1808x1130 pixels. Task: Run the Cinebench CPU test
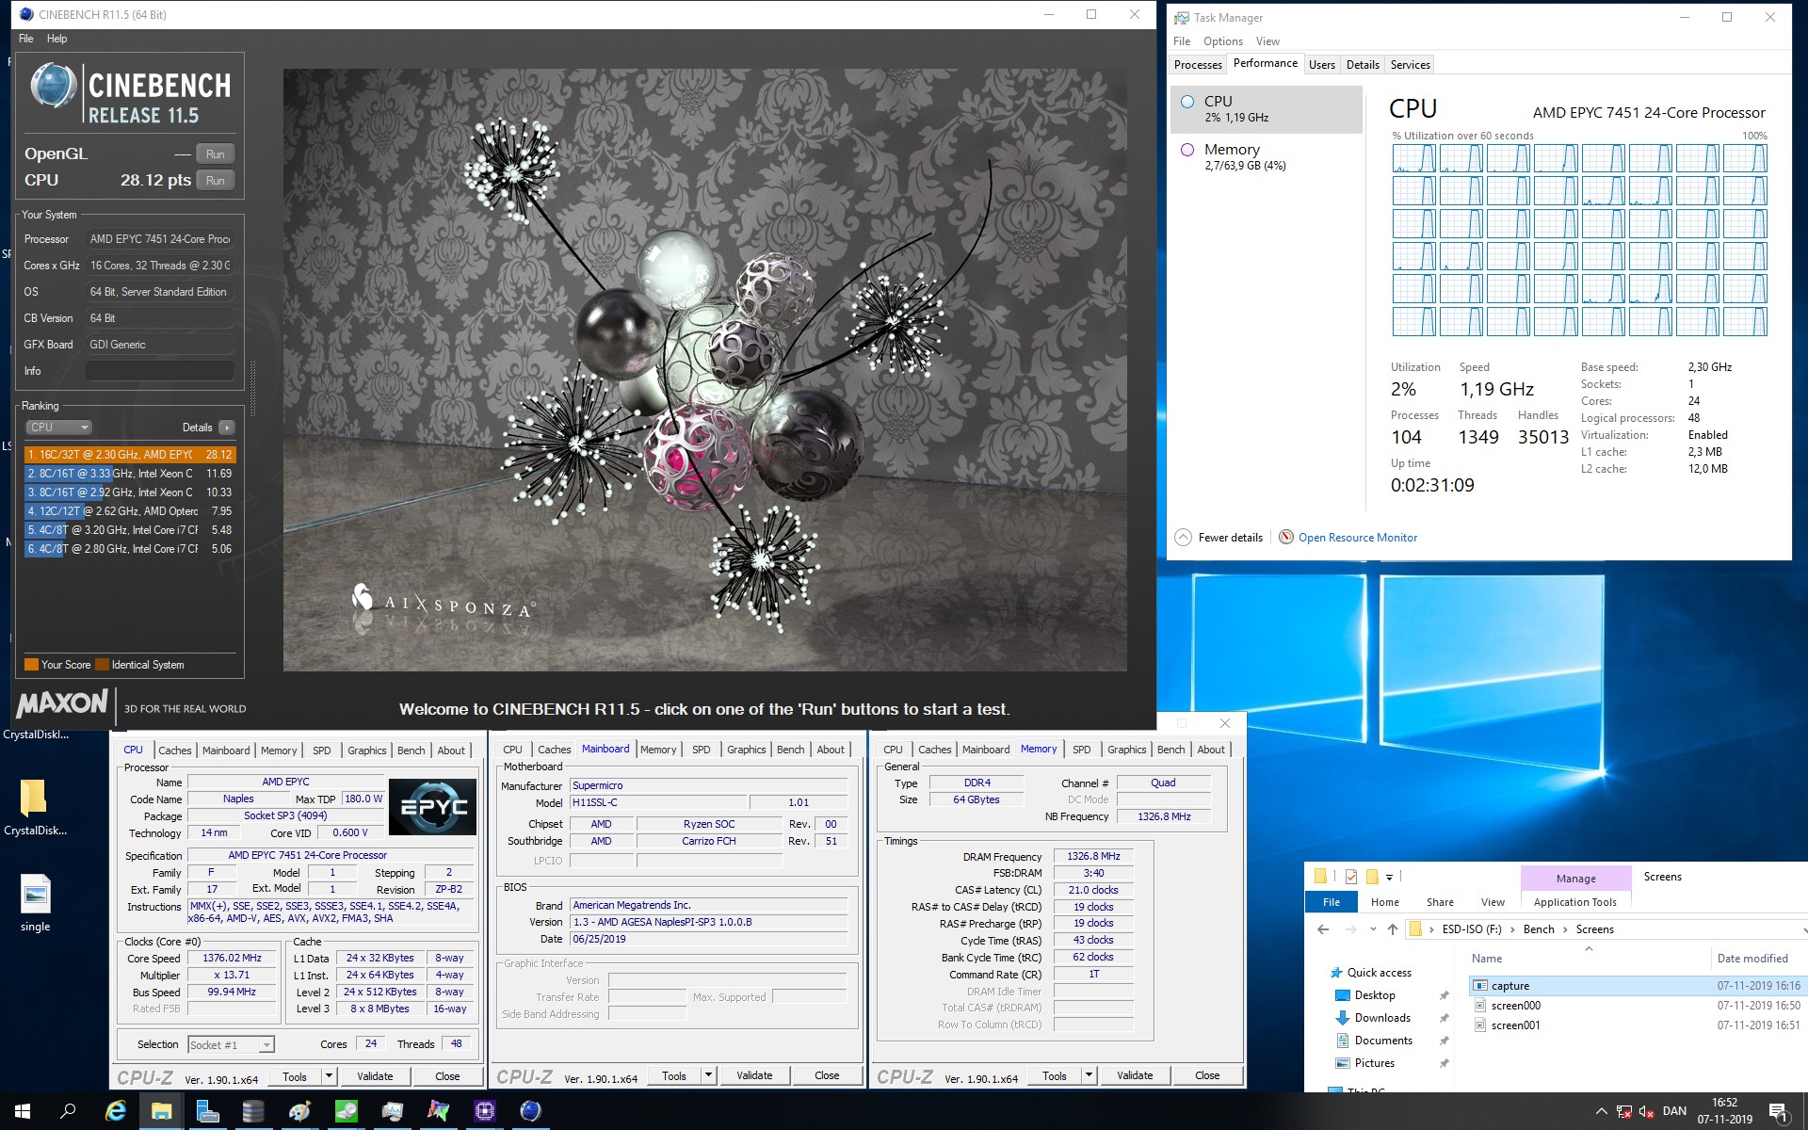coord(216,181)
